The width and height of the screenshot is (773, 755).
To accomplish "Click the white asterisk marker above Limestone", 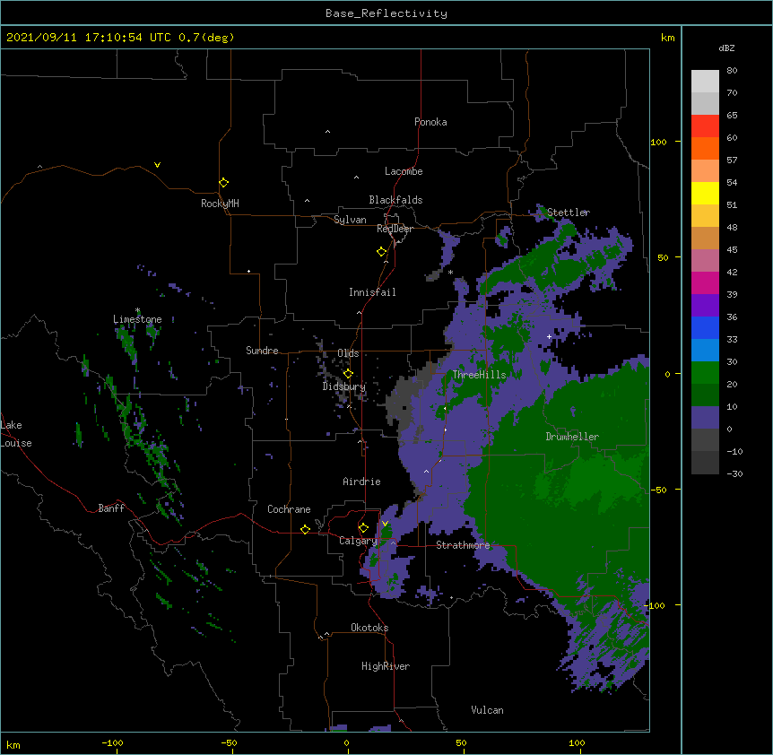I will [137, 310].
